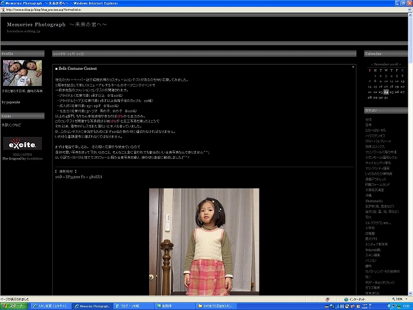This screenshot has width=413, height=310.
Task: Open the Bells Costume Contest post title
Action: (77, 68)
